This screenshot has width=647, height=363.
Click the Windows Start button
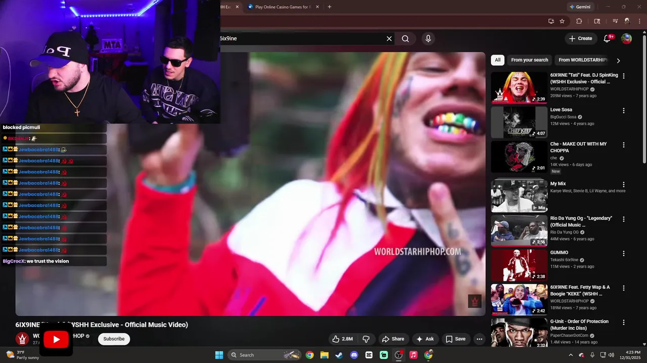click(x=219, y=355)
